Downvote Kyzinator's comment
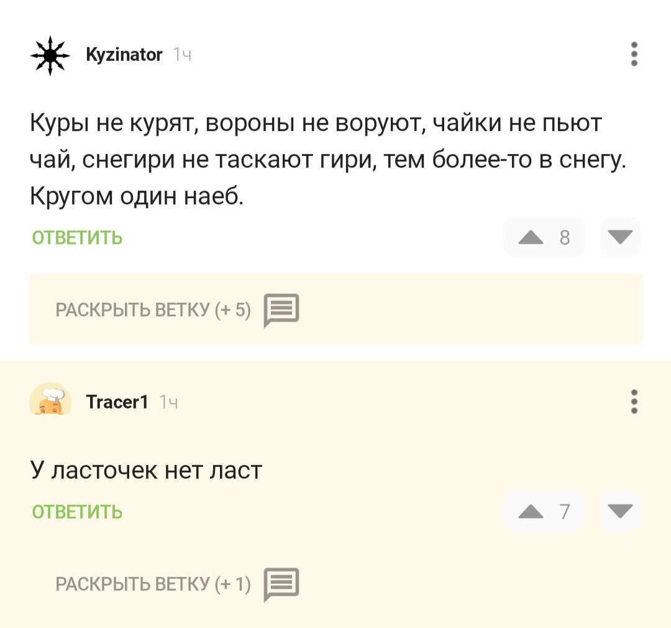Screen dimensions: 671x628 pos(619,237)
